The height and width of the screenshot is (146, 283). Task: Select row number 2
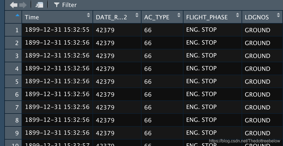[x=13, y=43]
